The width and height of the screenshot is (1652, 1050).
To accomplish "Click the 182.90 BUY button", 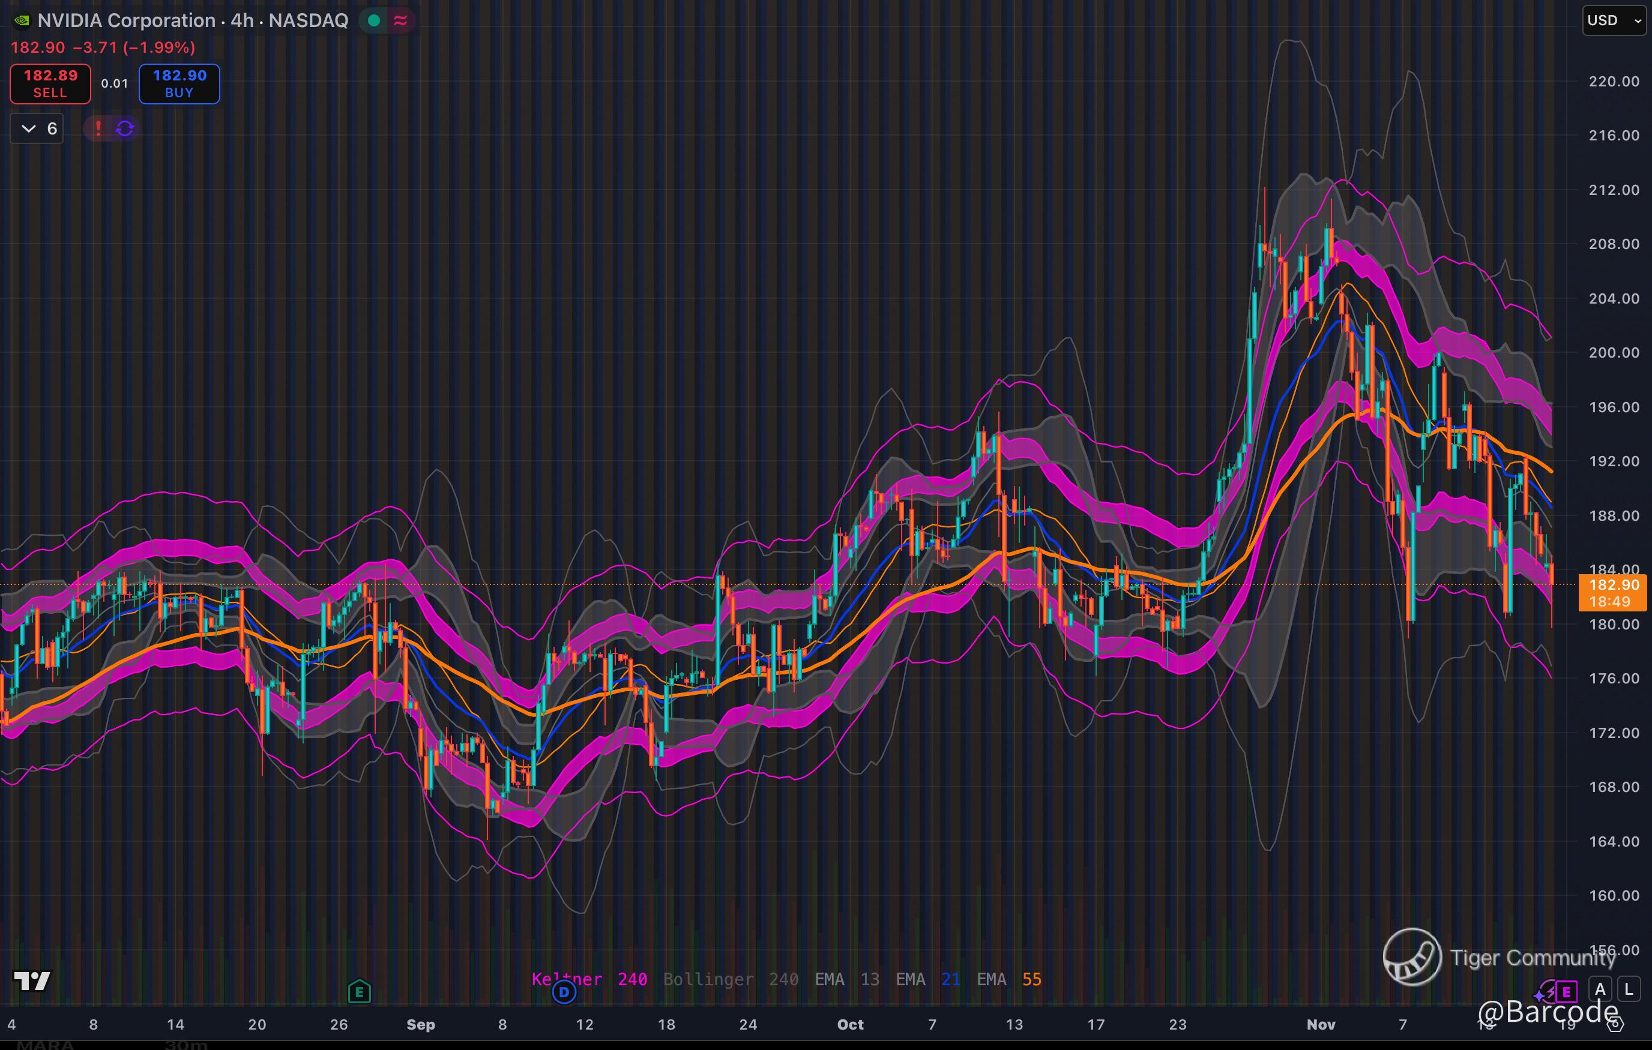I will [x=179, y=83].
